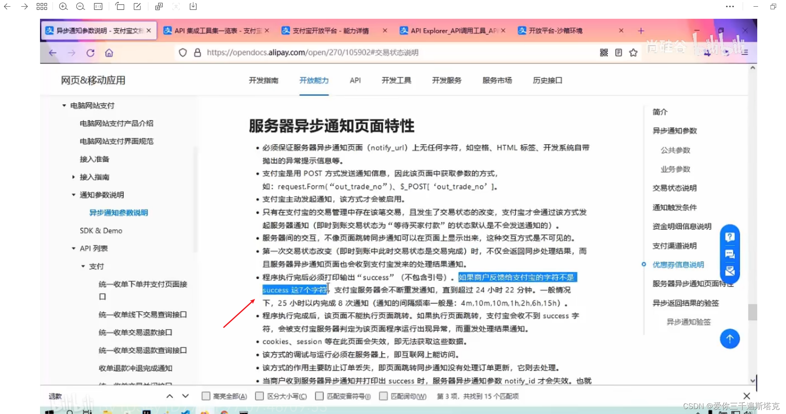
Task: Open the 历史接口 nav item
Action: pyautogui.click(x=548, y=80)
